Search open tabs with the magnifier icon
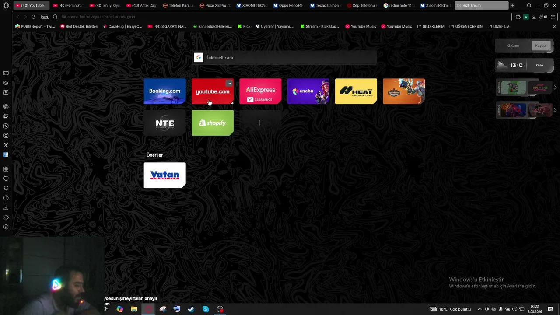 coord(529,6)
